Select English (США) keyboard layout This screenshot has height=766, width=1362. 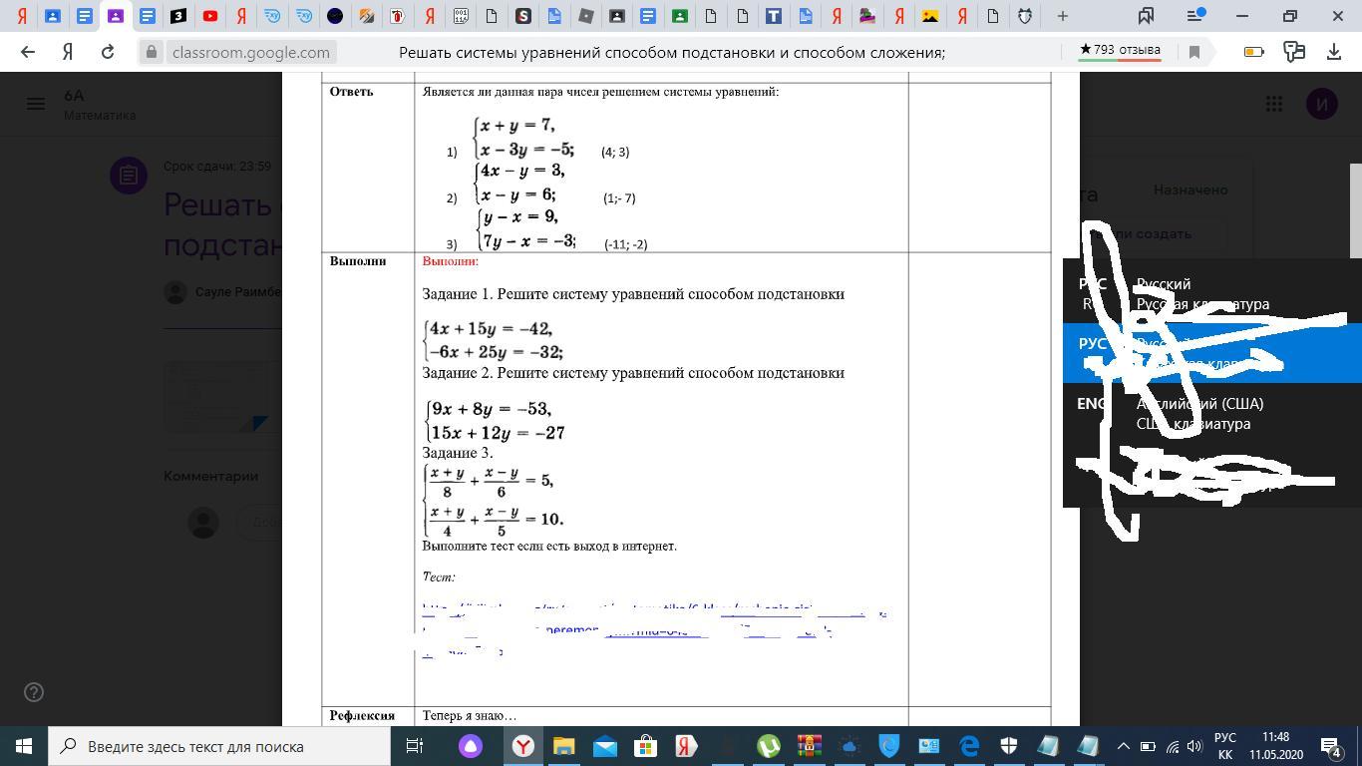point(1211,413)
